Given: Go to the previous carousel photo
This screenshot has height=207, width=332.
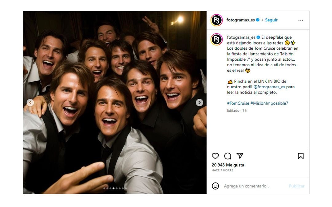Looking at the screenshot, I should click(x=30, y=103).
